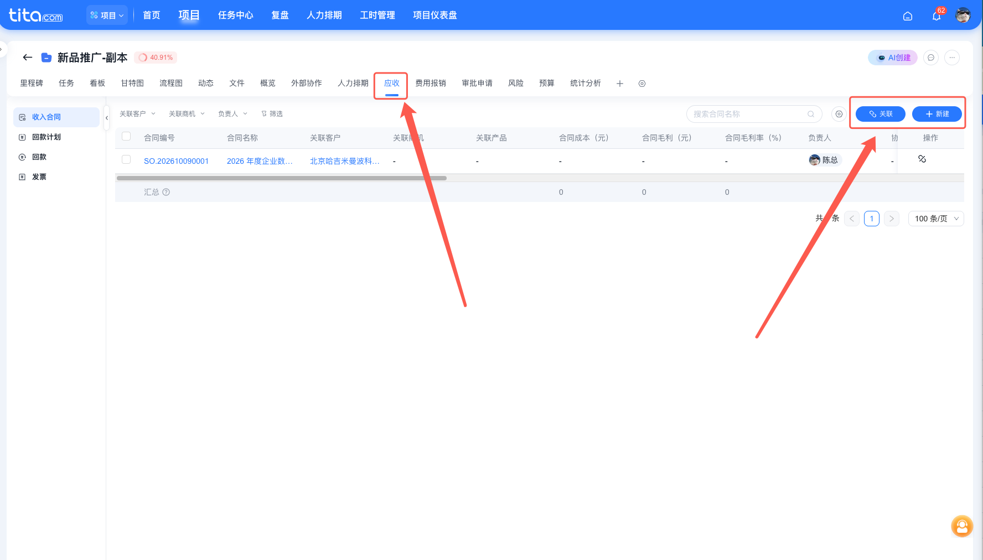This screenshot has width=983, height=560.
Task: Check the SO.202610090001 row checkbox
Action: tap(126, 159)
